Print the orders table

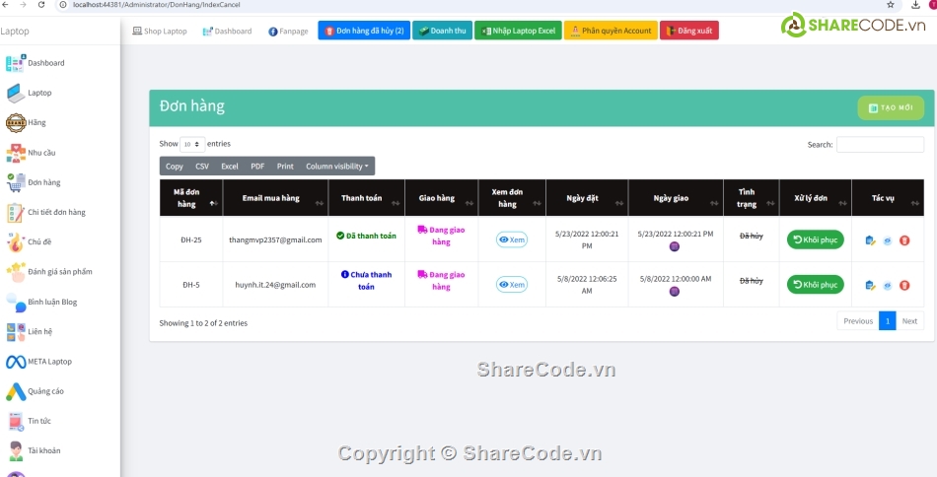(x=285, y=166)
